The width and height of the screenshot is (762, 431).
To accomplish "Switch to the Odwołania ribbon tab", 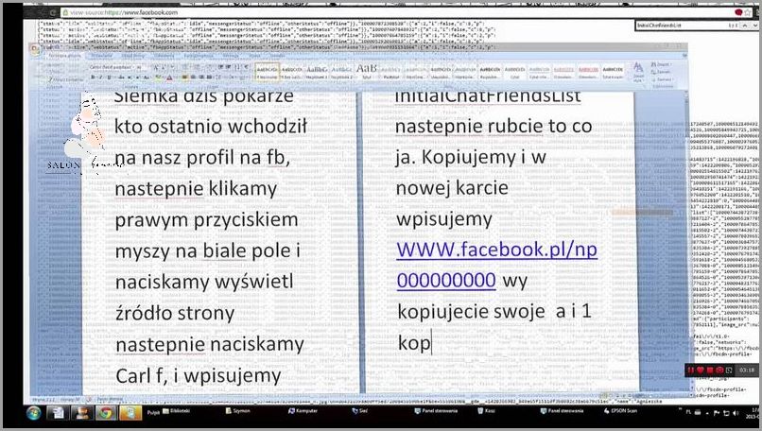I will click(x=165, y=56).
